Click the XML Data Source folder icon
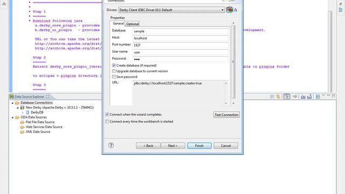This screenshot has height=194, width=345. tap(22, 131)
